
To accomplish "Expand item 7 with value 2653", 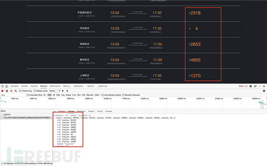I will point(58,137).
